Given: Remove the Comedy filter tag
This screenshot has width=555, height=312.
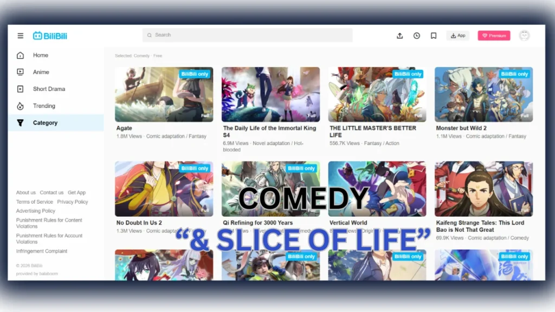Looking at the screenshot, I should [141, 55].
